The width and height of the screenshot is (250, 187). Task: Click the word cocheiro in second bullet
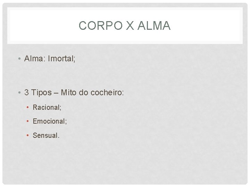click(x=107, y=92)
